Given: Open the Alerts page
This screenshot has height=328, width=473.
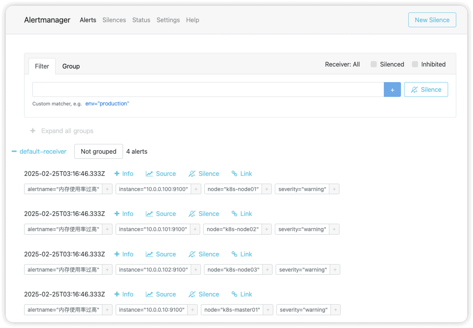Looking at the screenshot, I should click(x=88, y=20).
